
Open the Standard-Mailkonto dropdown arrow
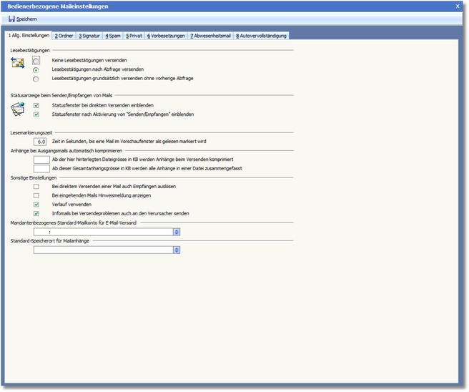177,232
